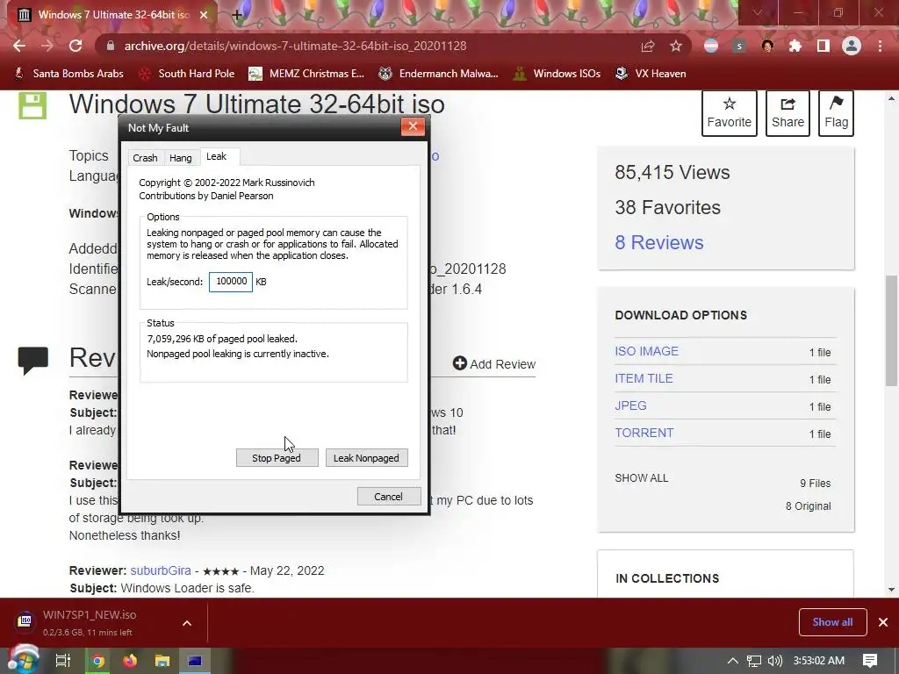Expand the system tray hidden icons chevron
Viewport: 899px width, 674px height.
[x=733, y=661]
